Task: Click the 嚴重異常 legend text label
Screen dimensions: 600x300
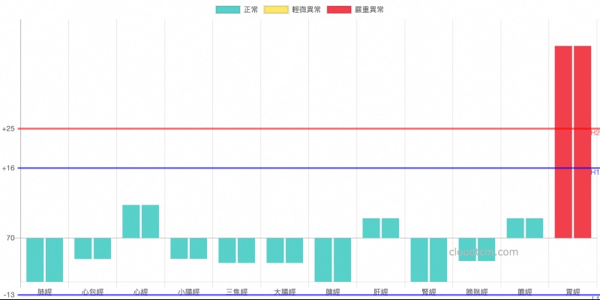Action: [370, 10]
